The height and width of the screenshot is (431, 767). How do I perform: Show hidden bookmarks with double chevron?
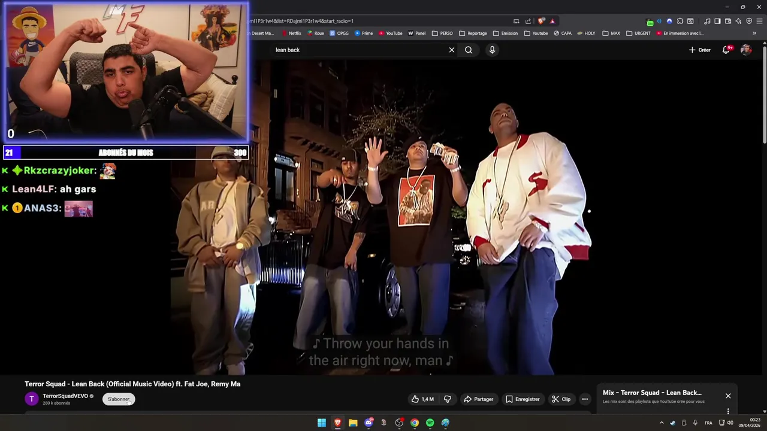754,34
